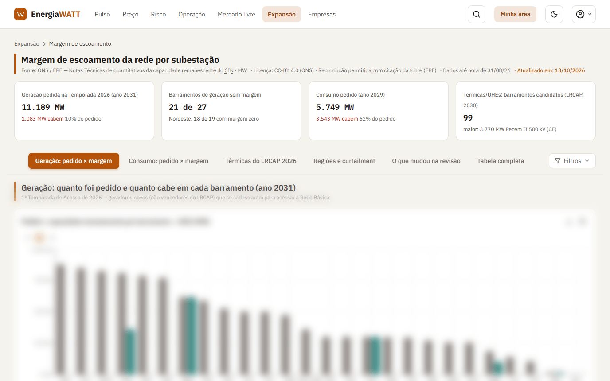Image resolution: width=610 pixels, height=381 pixels.
Task: Click the 21 de 27 value
Action: tap(188, 107)
